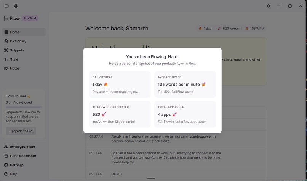The image size is (307, 181).
Task: Click the Average Speed card
Action: (185, 84)
